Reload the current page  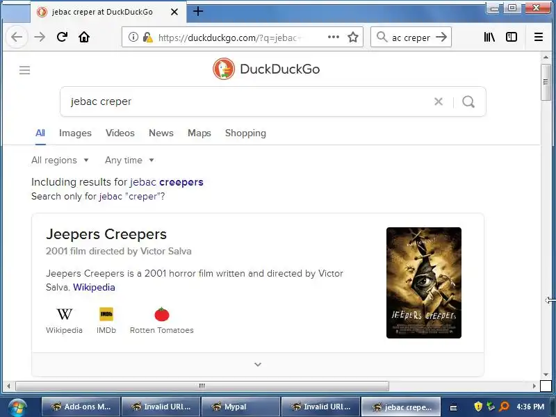pyautogui.click(x=62, y=37)
